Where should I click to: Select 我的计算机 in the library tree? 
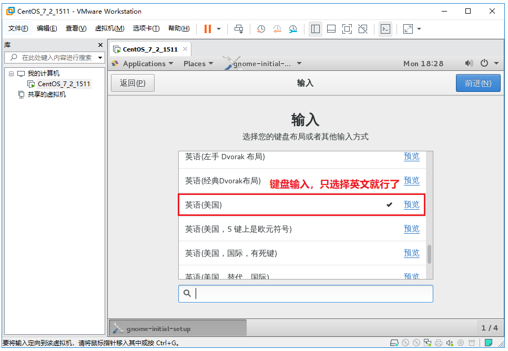[x=44, y=74]
